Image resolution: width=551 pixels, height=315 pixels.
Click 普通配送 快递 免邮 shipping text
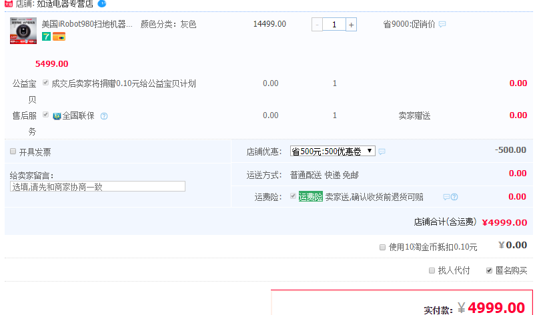click(324, 175)
